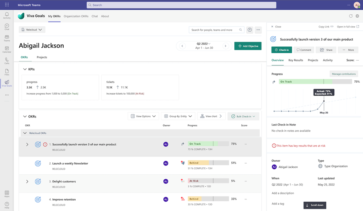Screen dimensions: 363x211
Task: Click the at-risk warning icon on objective 1
Action: 45,145
